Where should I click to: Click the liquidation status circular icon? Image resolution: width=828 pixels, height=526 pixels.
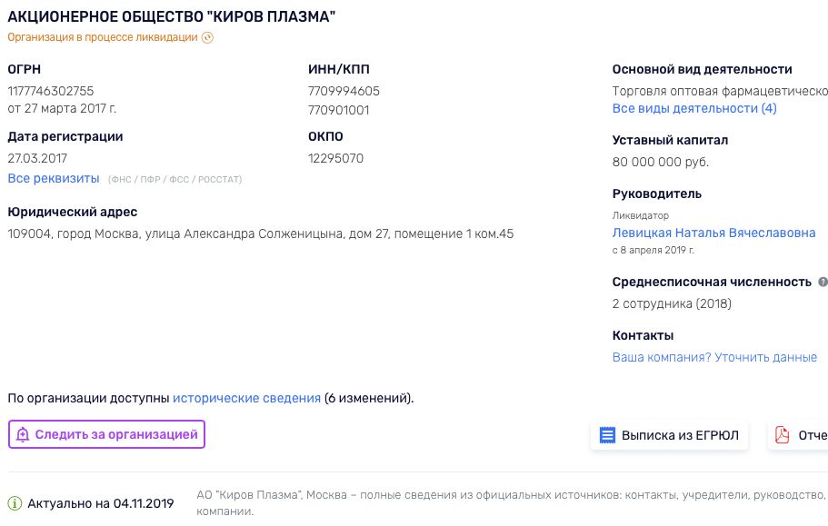tap(207, 37)
